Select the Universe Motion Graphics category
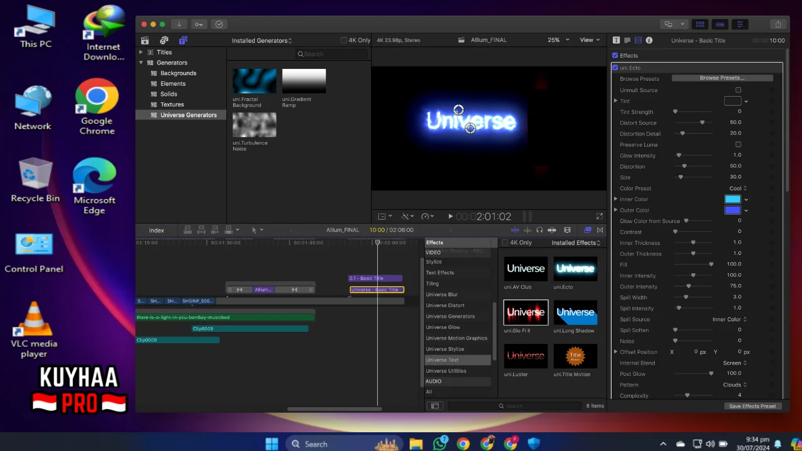The image size is (802, 451). pyautogui.click(x=457, y=338)
